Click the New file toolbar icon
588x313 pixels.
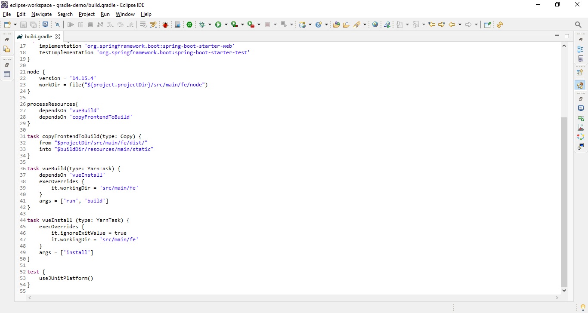7,25
